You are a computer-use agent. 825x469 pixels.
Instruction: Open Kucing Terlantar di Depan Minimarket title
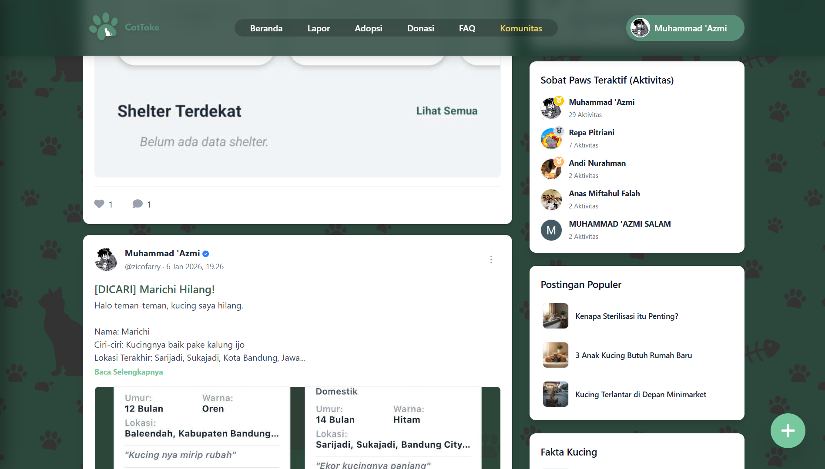[641, 395]
